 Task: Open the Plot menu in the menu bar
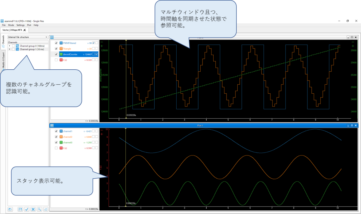(x=30, y=25)
